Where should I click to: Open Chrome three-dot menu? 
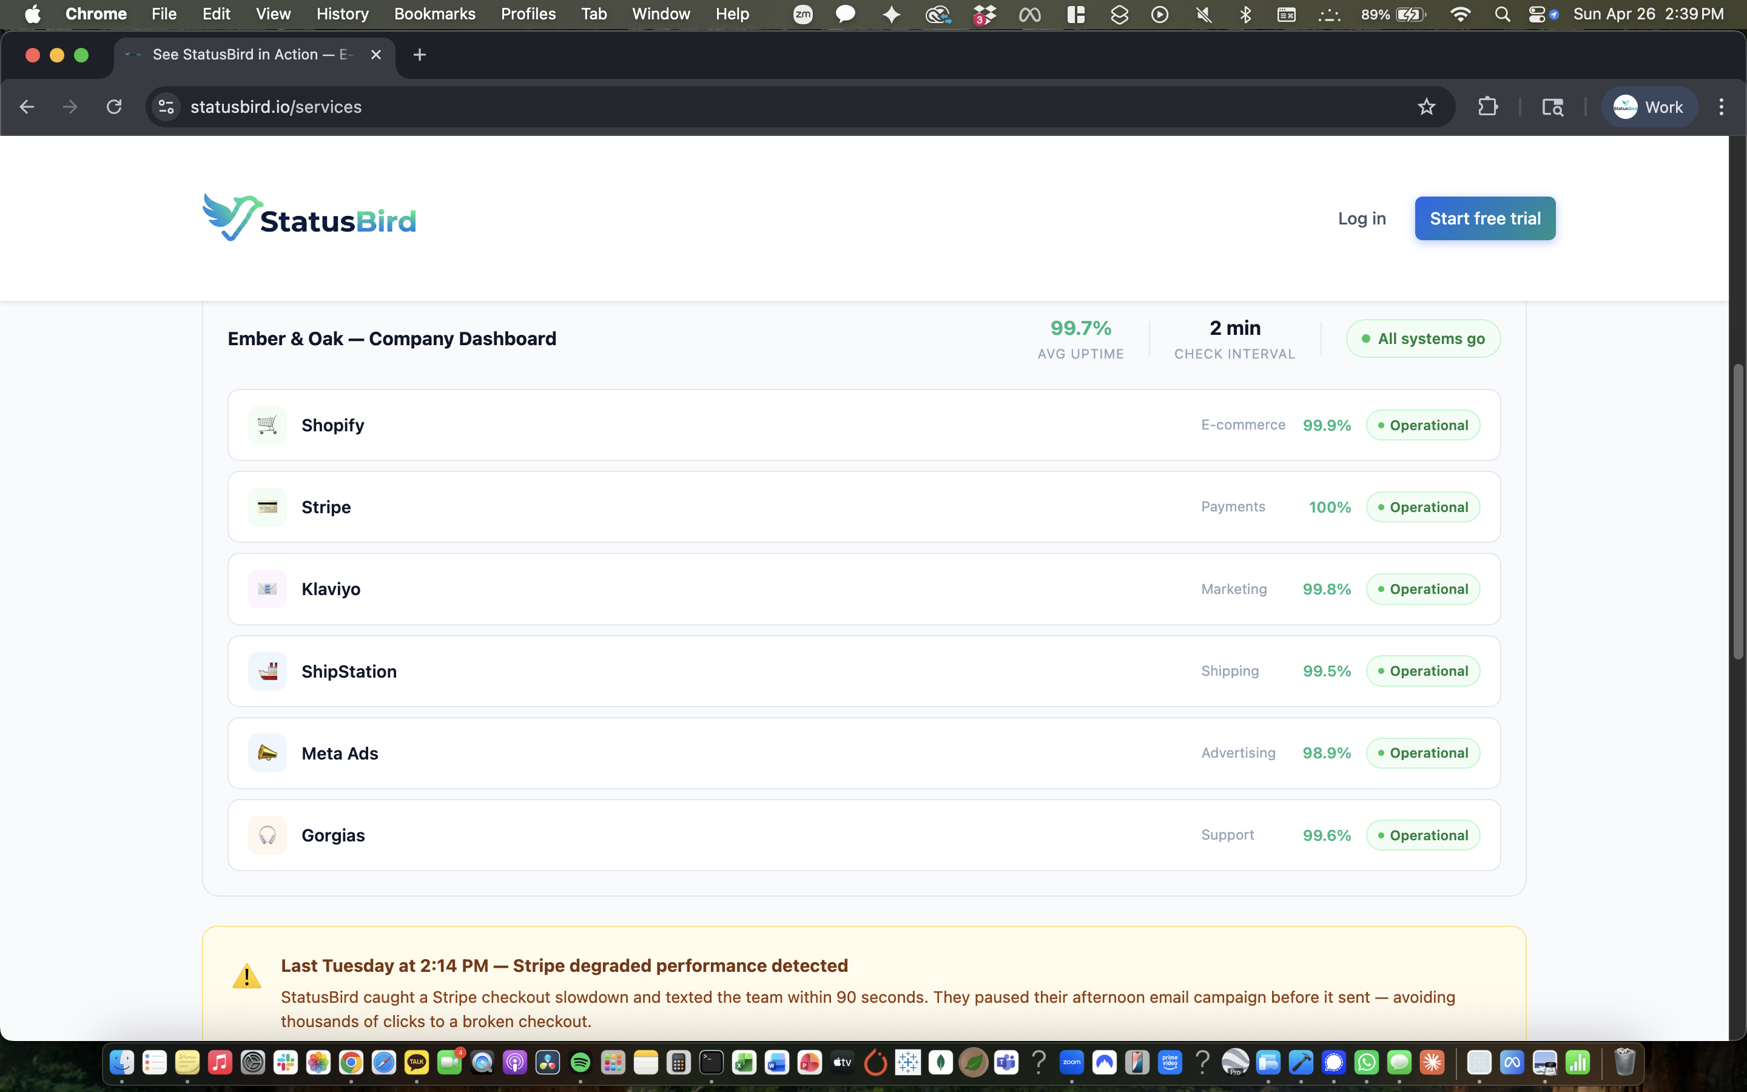click(1721, 107)
